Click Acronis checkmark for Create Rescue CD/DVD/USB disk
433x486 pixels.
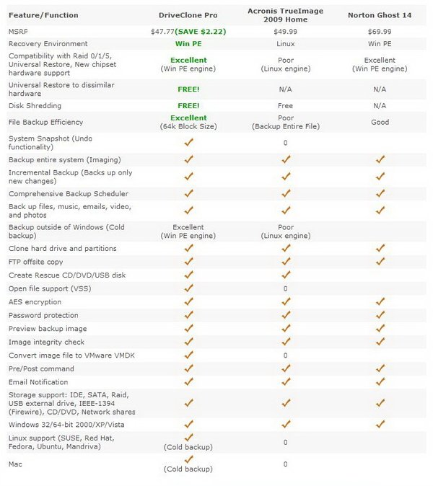pyautogui.click(x=286, y=275)
